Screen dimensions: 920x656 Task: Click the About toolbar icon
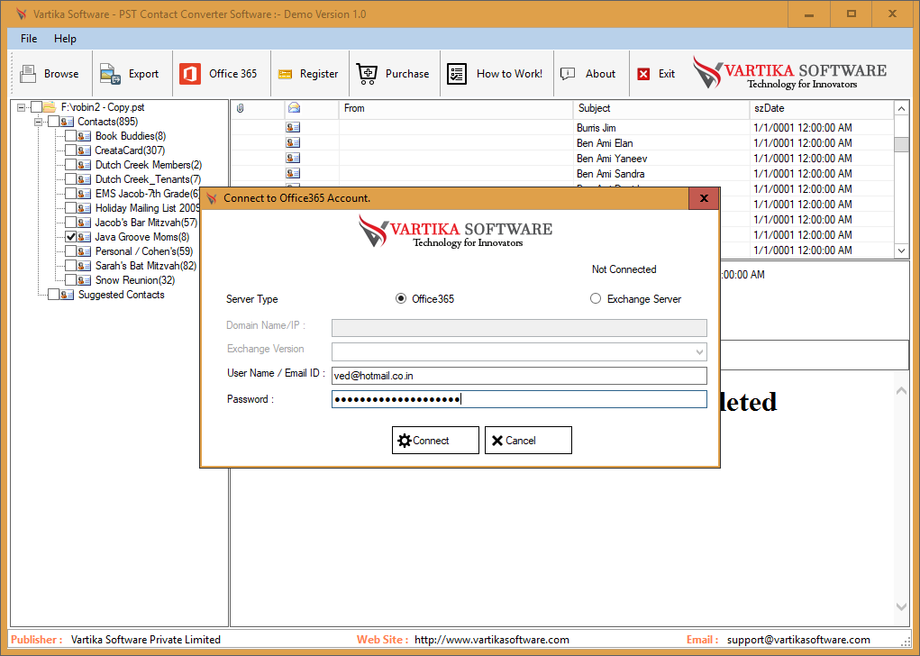[x=568, y=74]
